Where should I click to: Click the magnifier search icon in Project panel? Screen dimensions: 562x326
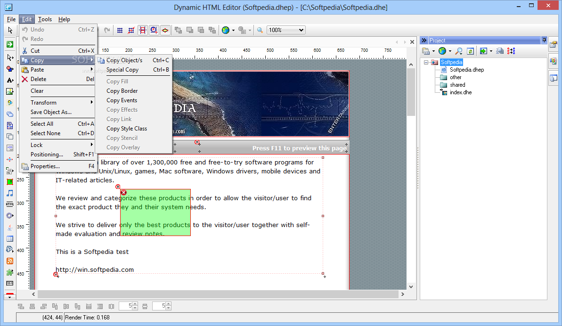pyautogui.click(x=459, y=51)
